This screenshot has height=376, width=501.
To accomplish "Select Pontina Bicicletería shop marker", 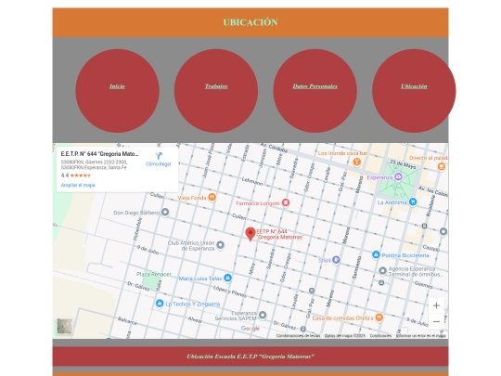I will tap(376, 254).
